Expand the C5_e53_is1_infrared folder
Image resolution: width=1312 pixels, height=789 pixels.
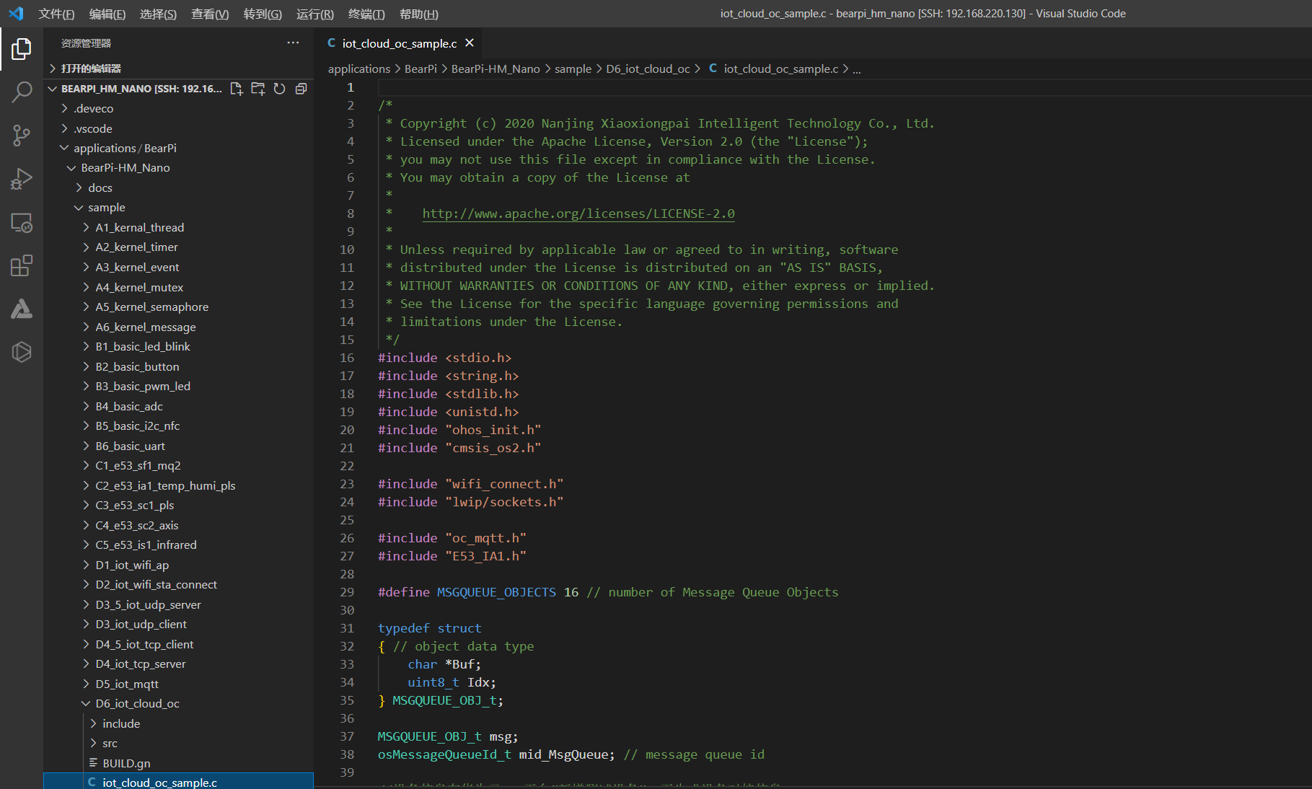pos(178,545)
